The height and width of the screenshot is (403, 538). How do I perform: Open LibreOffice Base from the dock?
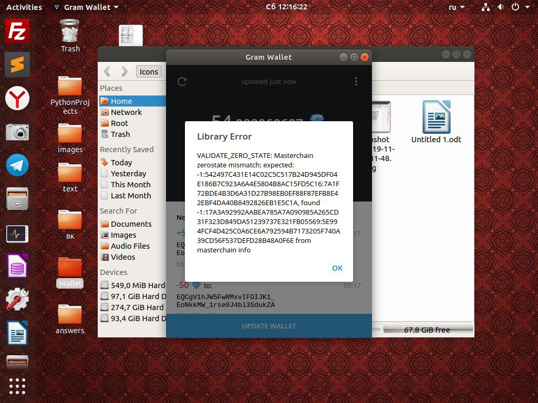(17, 266)
